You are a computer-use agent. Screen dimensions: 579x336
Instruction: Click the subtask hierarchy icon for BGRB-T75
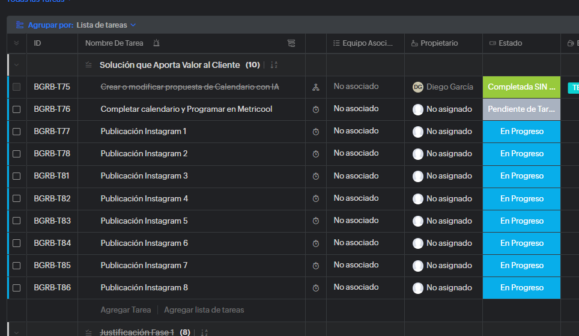[316, 87]
